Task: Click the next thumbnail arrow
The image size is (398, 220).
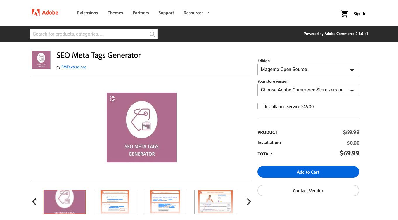Action: (x=249, y=202)
